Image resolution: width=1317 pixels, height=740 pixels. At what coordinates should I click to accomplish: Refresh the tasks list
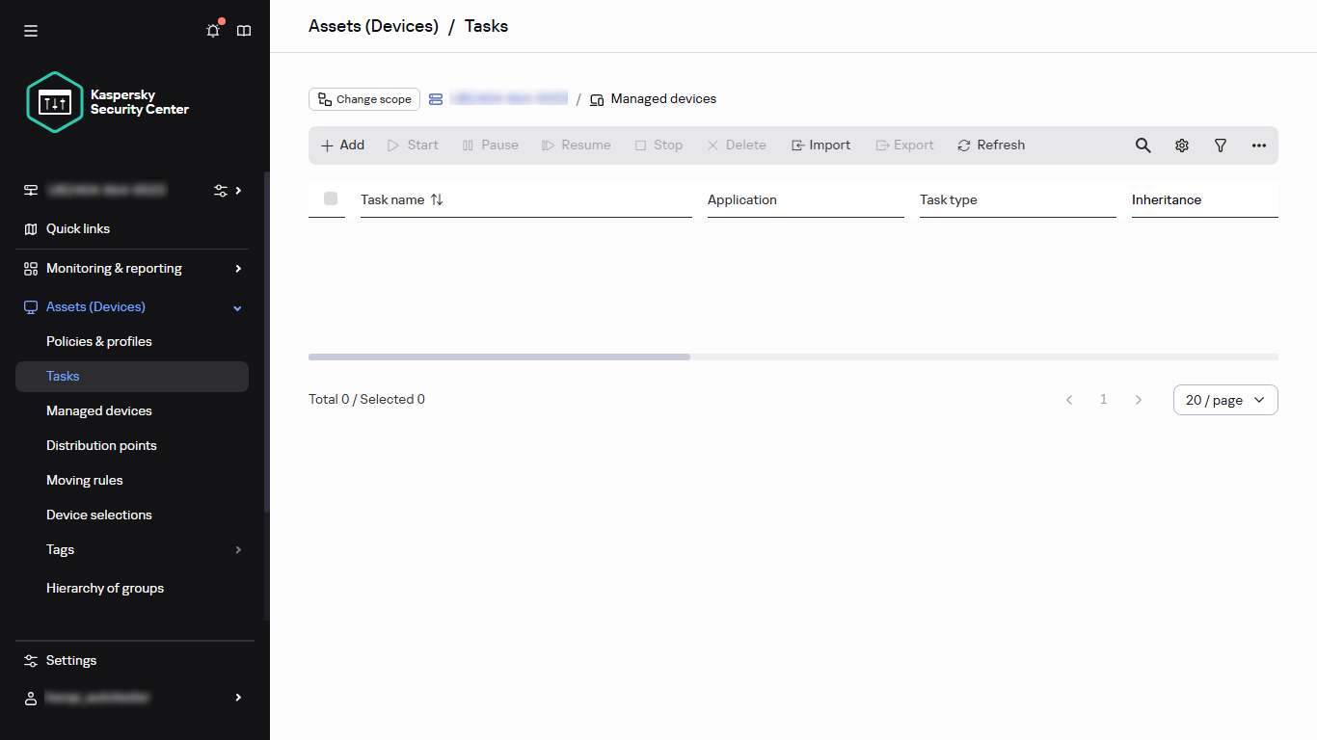click(x=991, y=145)
